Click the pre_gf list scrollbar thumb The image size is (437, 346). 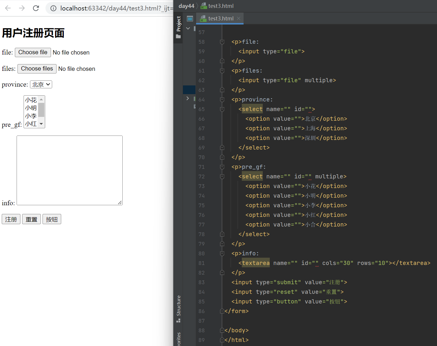coord(41,110)
